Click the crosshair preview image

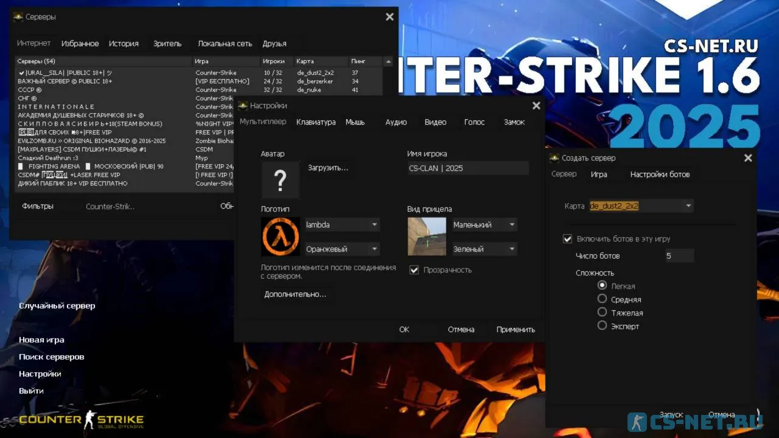click(427, 236)
